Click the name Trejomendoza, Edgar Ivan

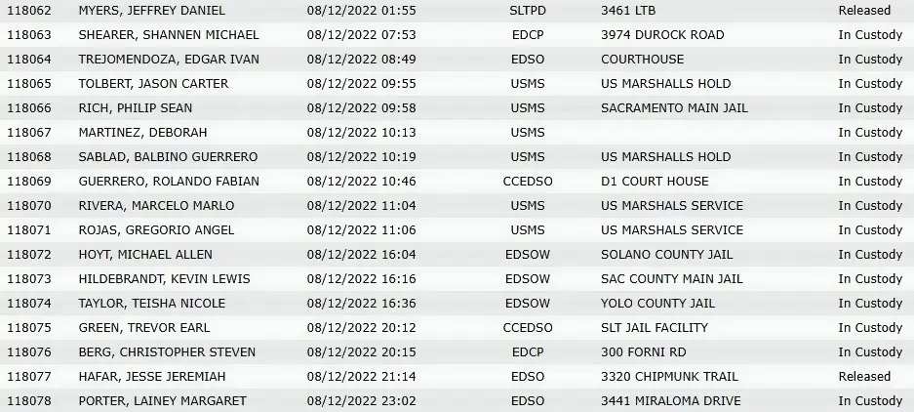click(169, 60)
